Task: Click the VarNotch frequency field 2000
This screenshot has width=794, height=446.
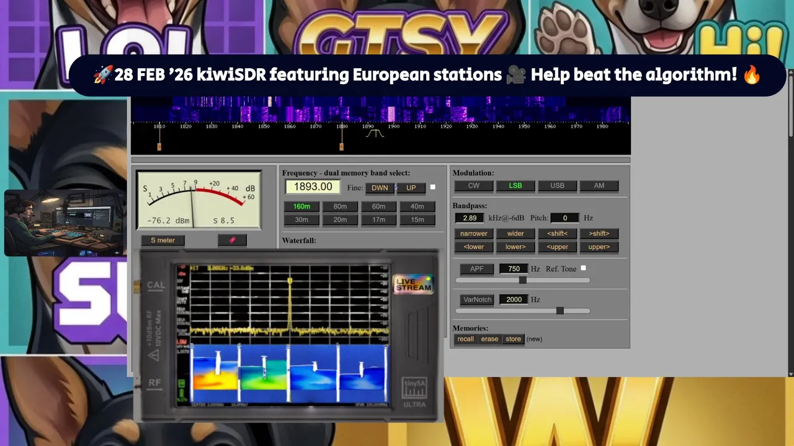Action: point(514,299)
